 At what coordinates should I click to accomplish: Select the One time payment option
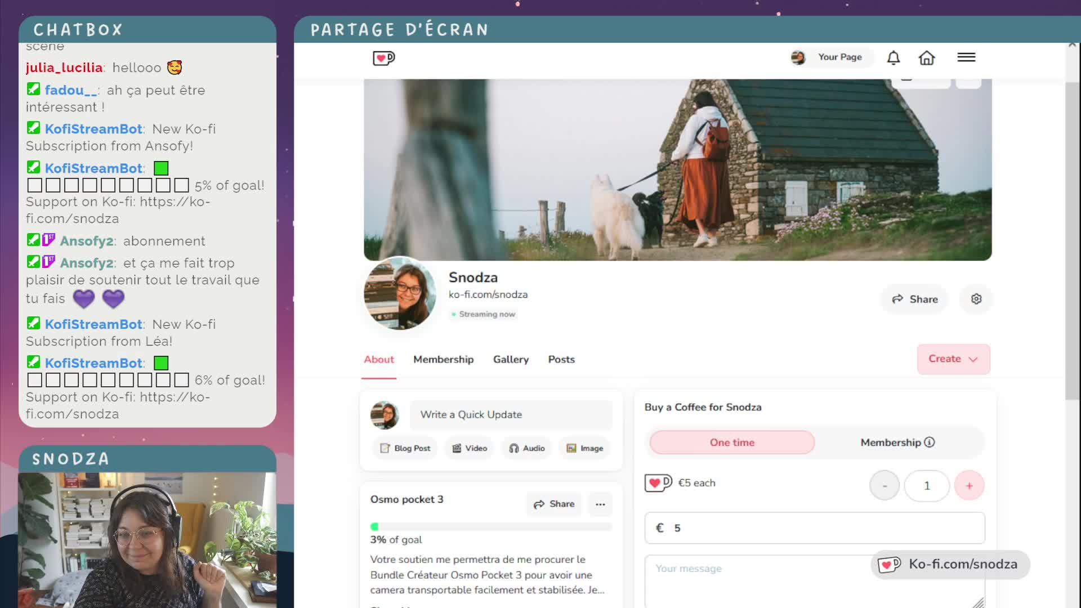[x=732, y=442]
